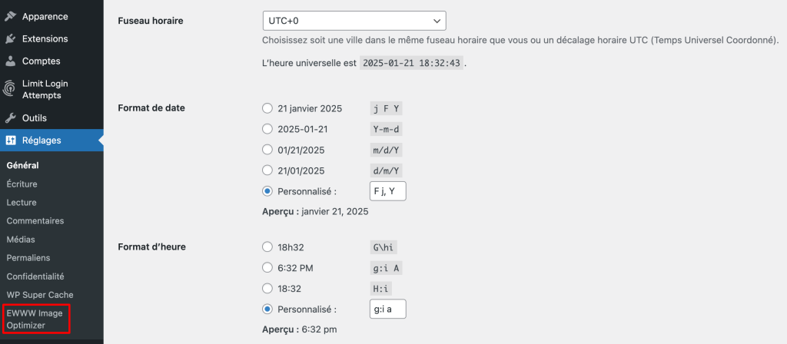This screenshot has height=344, width=787.
Task: Click the Comptes user icon
Action: pyautogui.click(x=10, y=61)
